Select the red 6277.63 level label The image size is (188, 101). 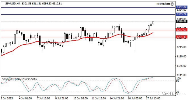point(181,30)
